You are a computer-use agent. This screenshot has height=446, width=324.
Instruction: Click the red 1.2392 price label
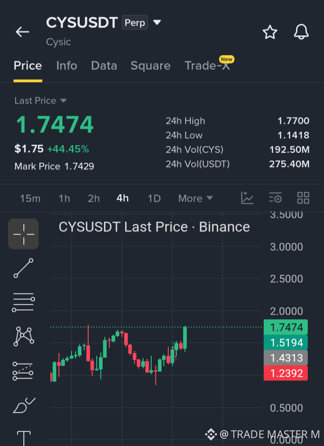click(286, 373)
